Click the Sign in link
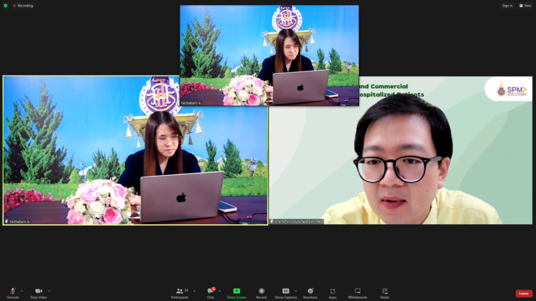 pyautogui.click(x=507, y=5)
